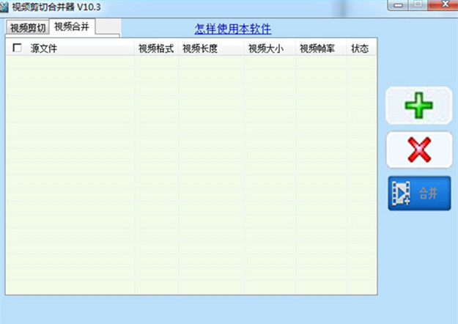Screen dimensions: 458x324
Task: Click the 视频长度 column header
Action: 211,48
